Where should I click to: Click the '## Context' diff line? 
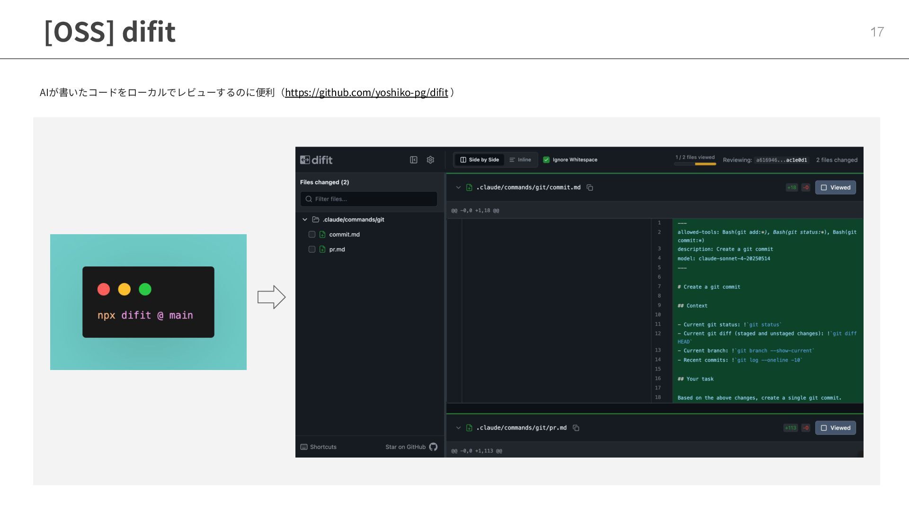click(692, 306)
